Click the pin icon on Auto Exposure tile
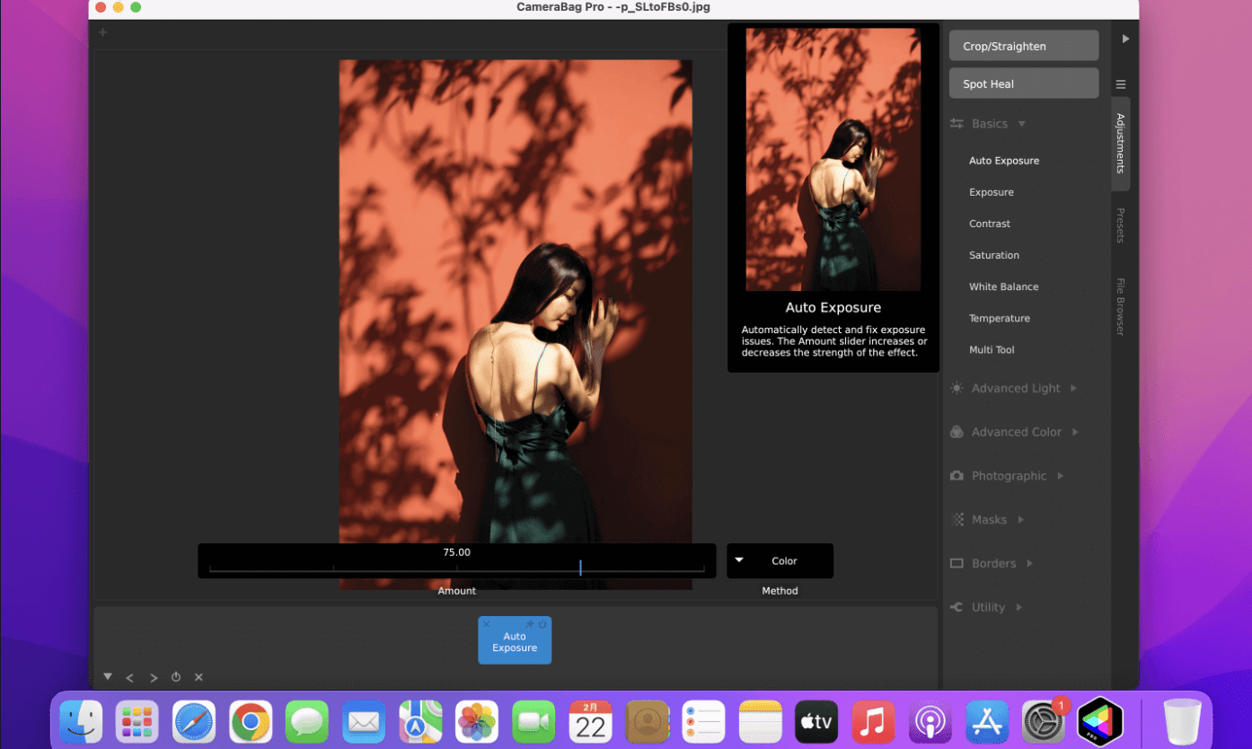1252x749 pixels. click(530, 624)
